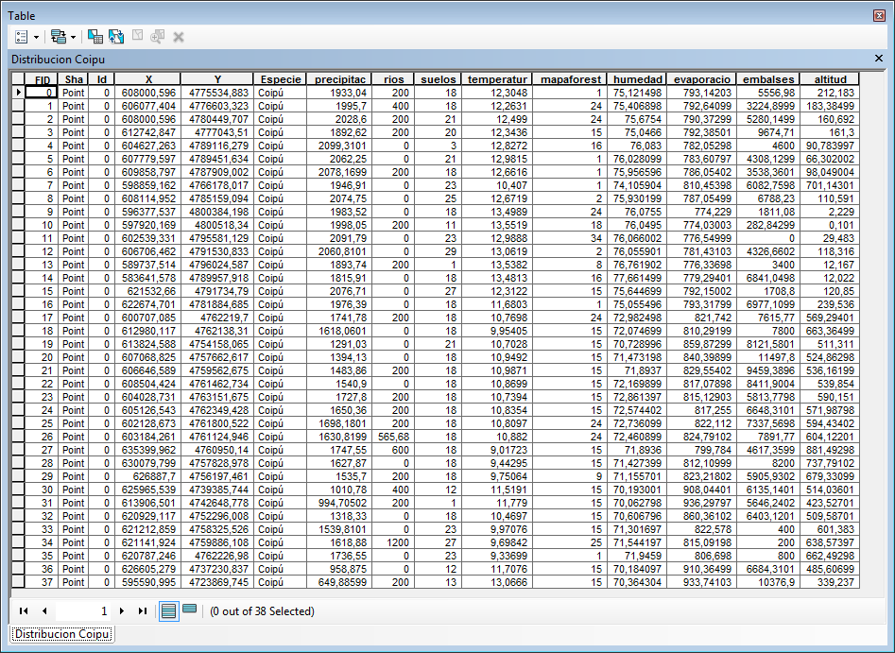Click the evaporacio column header
The width and height of the screenshot is (895, 653).
(701, 79)
